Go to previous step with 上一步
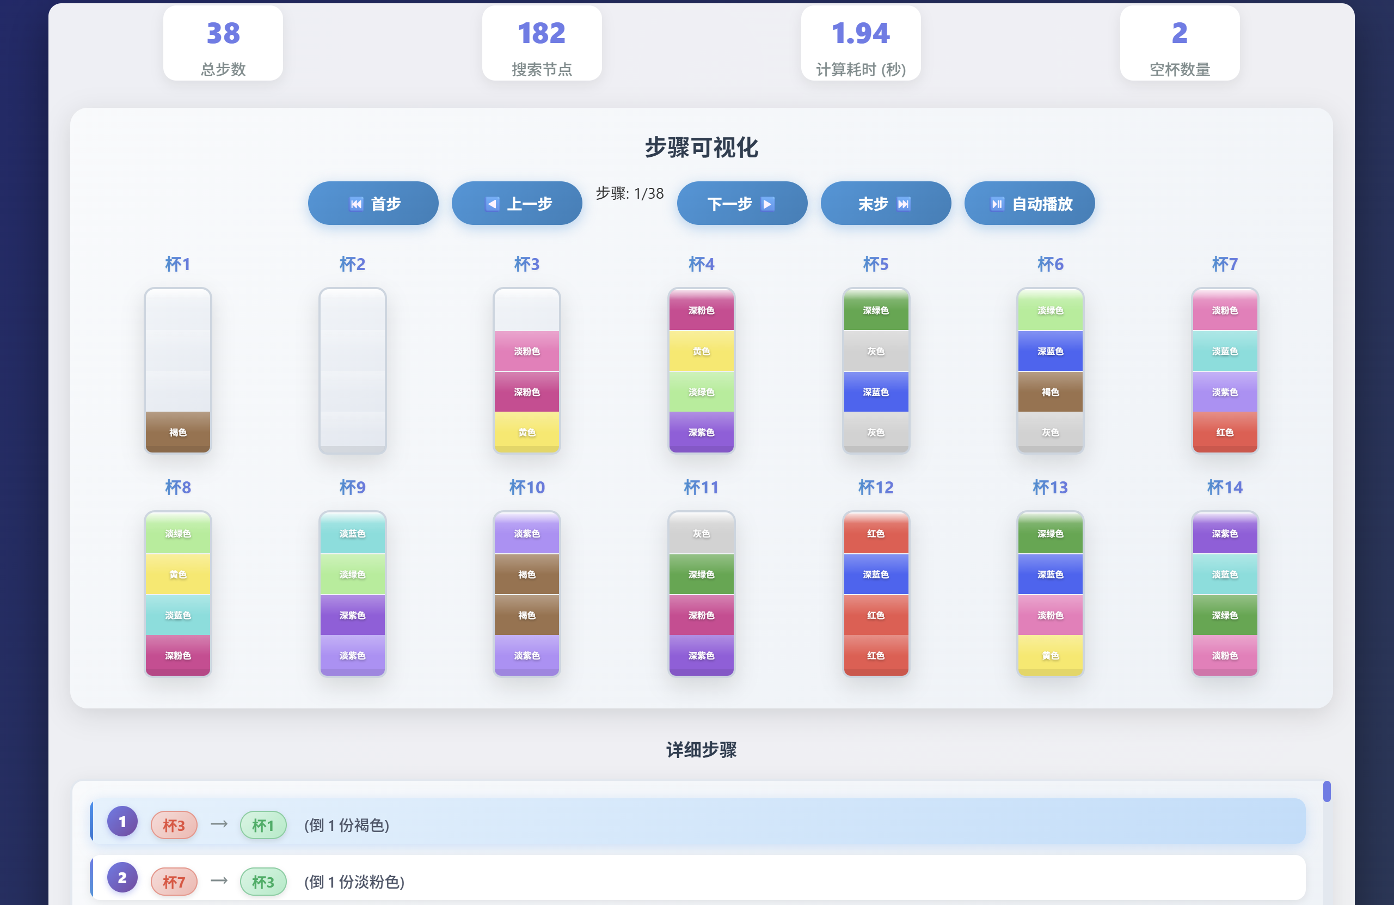Viewport: 1394px width, 905px height. click(517, 203)
